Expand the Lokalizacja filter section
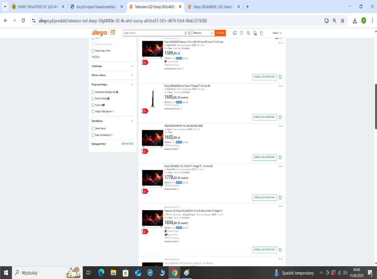Viewport: 377px width, 279px height. coord(112,66)
